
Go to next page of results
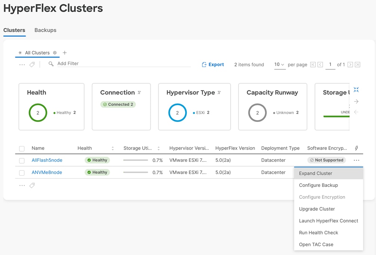(x=350, y=64)
